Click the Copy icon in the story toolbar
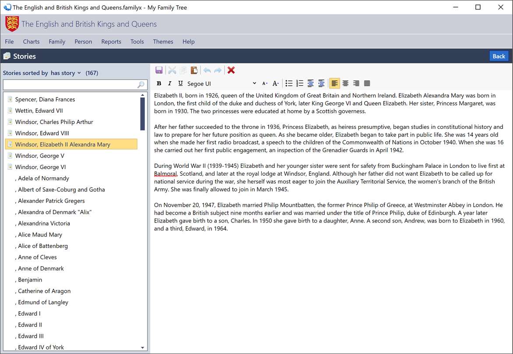 (183, 70)
